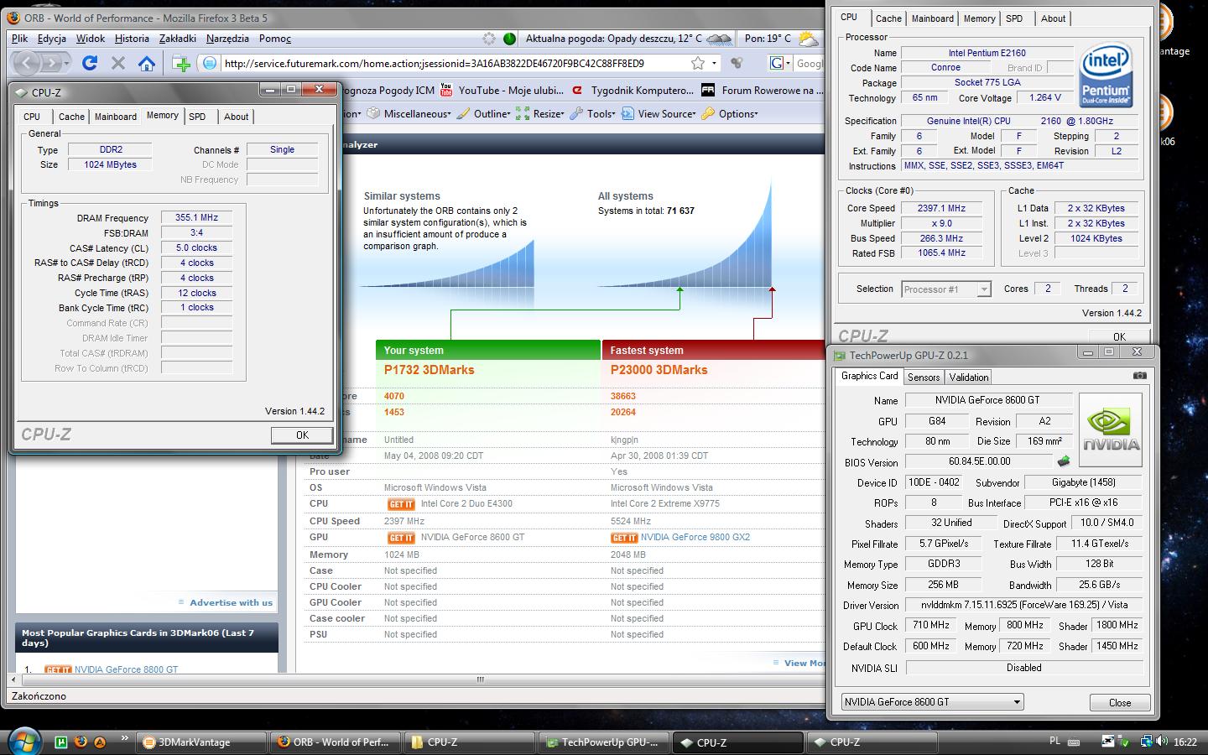
Task: Open Tools menu in developer toolbar
Action: pyautogui.click(x=593, y=114)
